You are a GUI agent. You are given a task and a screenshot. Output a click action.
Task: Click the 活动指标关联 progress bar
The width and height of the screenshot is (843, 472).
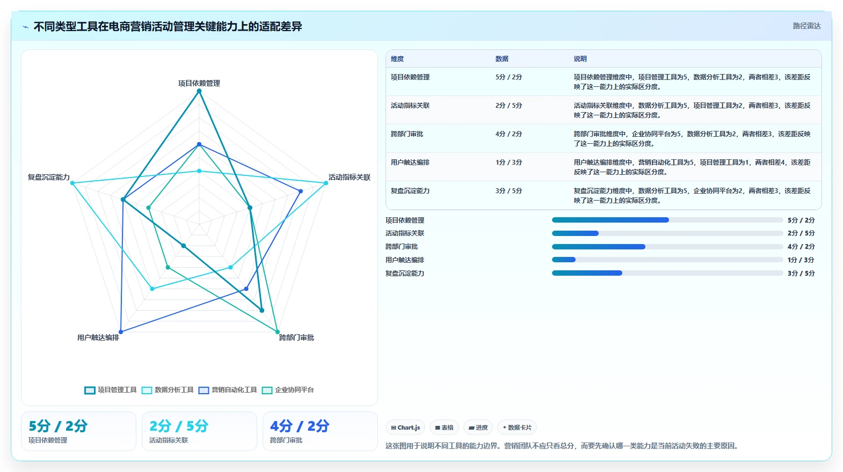coord(667,233)
